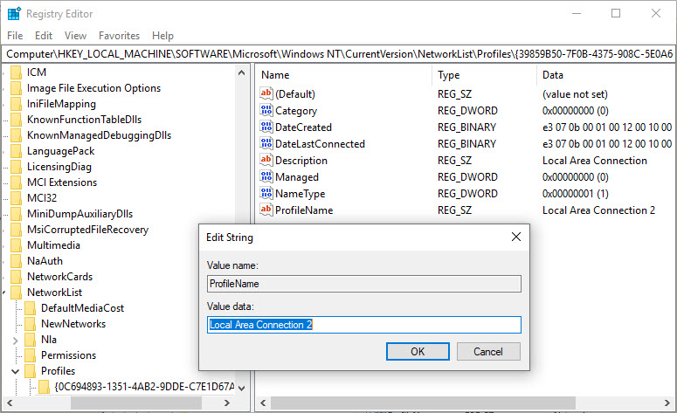The image size is (677, 413).
Task: Select the DateCreated binary value icon
Action: 266,127
